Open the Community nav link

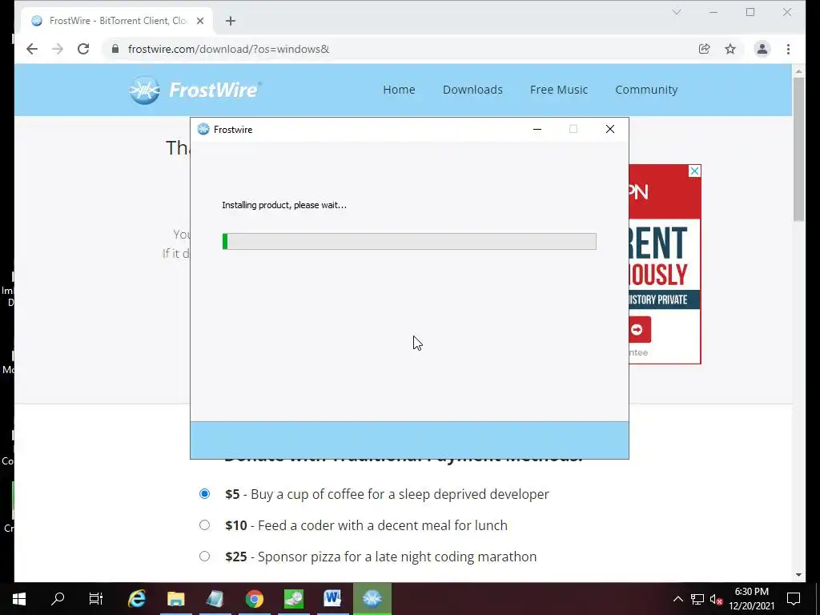pyautogui.click(x=646, y=90)
